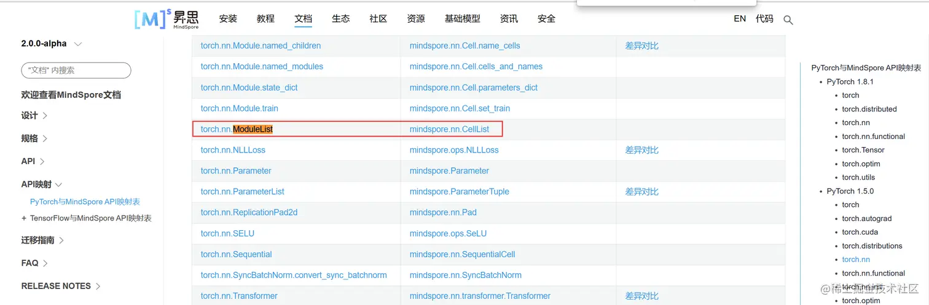Image resolution: width=929 pixels, height=305 pixels.
Task: Select the 文档 nav tab
Action: (x=304, y=19)
